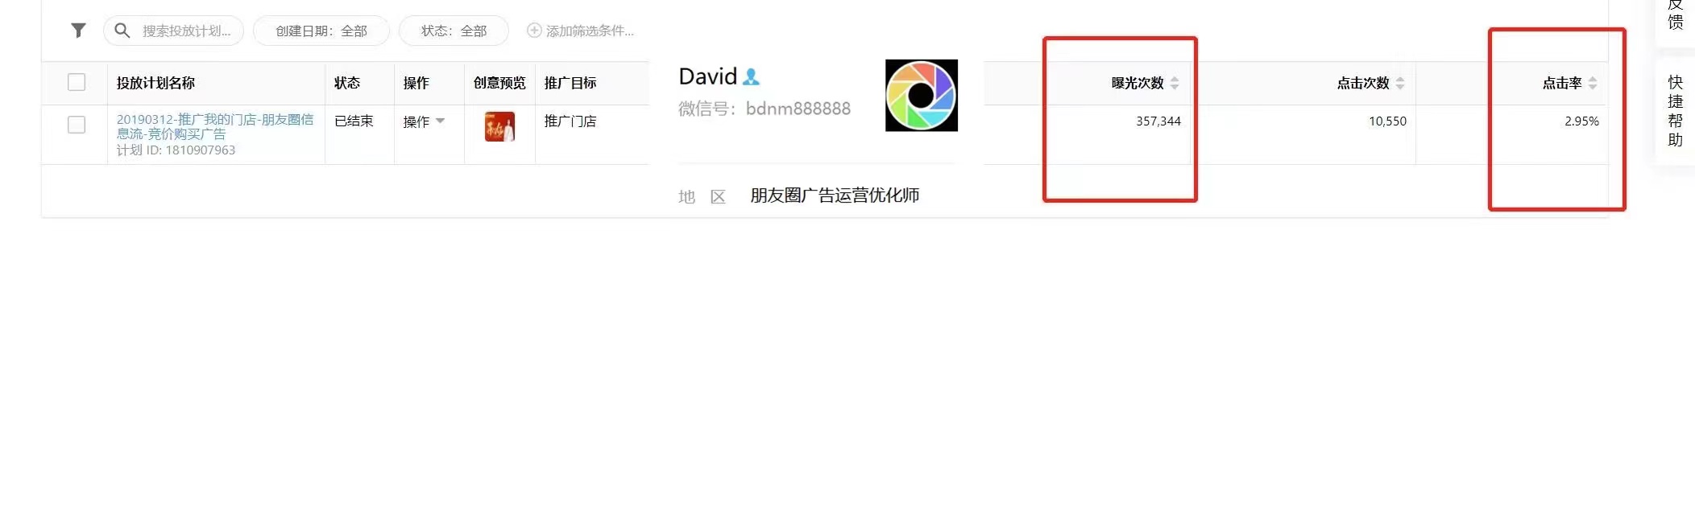This screenshot has height=526, width=1695.
Task: Click the funnel filter icon
Action: click(78, 31)
